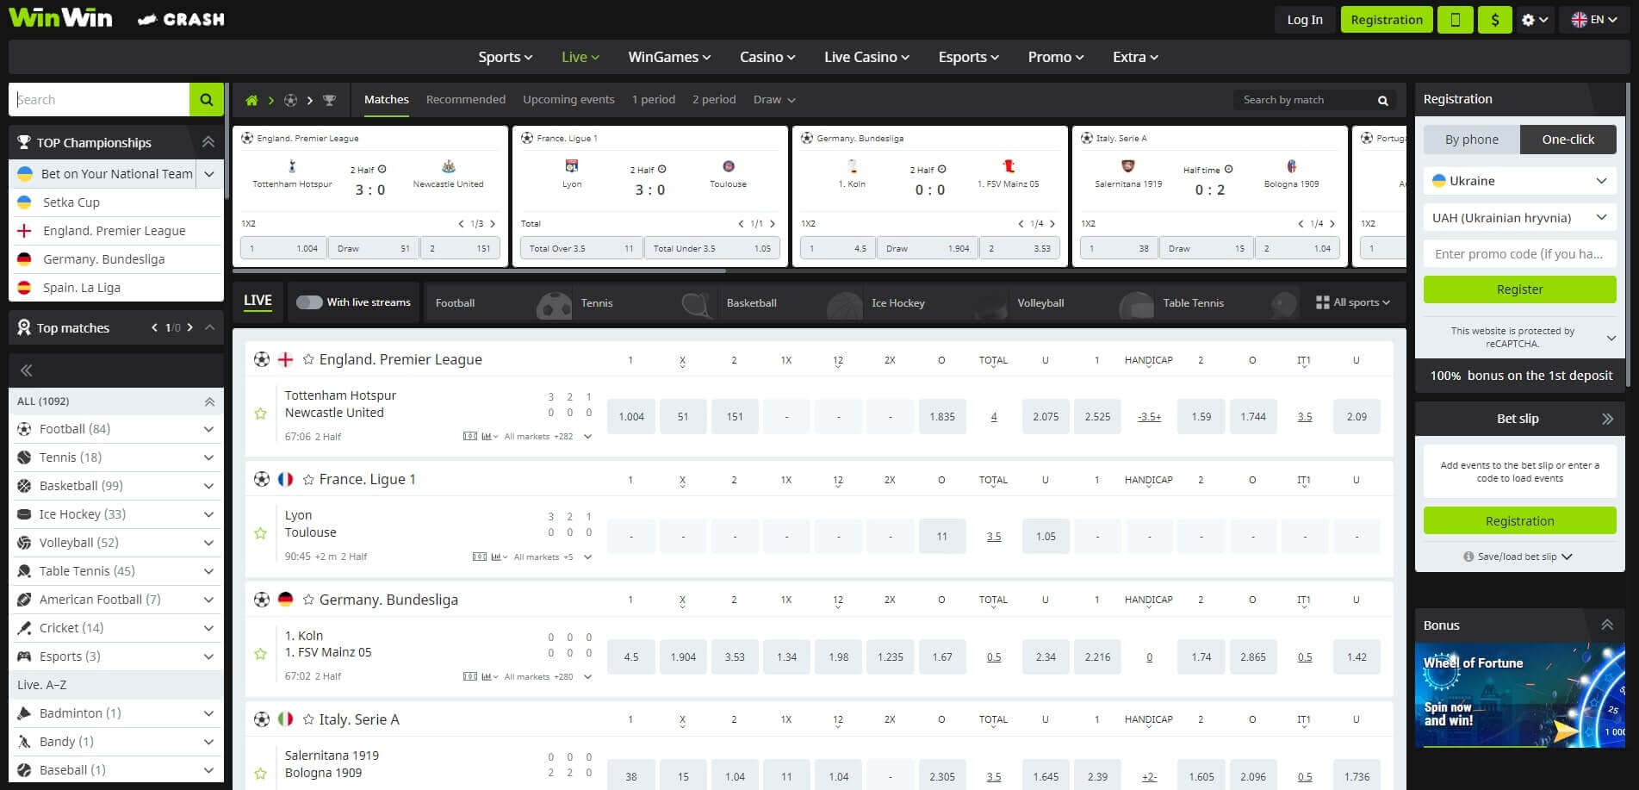Switch to the Recommended tab
This screenshot has height=790, width=1639.
pos(465,99)
